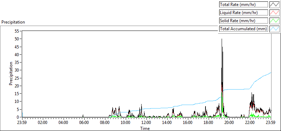Click the Liquid Rate red line sample icon
Image resolution: width=281 pixels, height=131 pixels.
[x=274, y=13]
